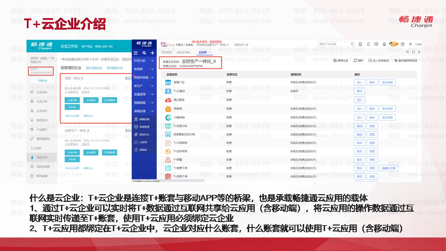Open 我关联的认证 tab in 企业工作台
This screenshot has height=251, width=446.
click(x=115, y=68)
